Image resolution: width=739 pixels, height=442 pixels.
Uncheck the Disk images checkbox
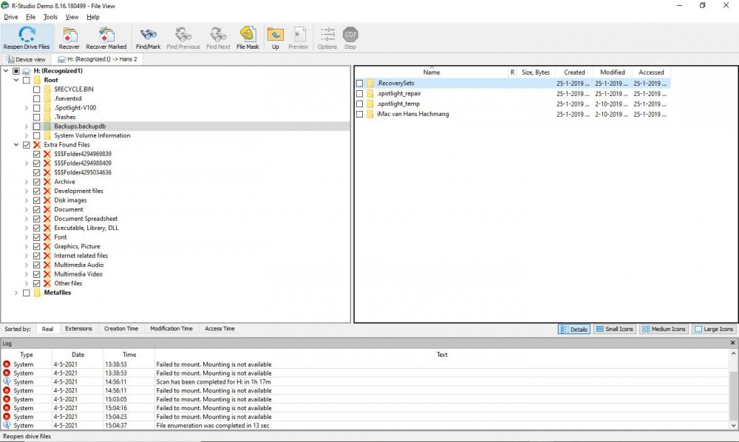[x=36, y=200]
